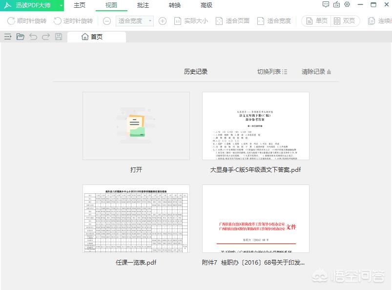This screenshot has height=290, width=392.
Task: Minimize the PDF reader window
Action: (360, 4)
